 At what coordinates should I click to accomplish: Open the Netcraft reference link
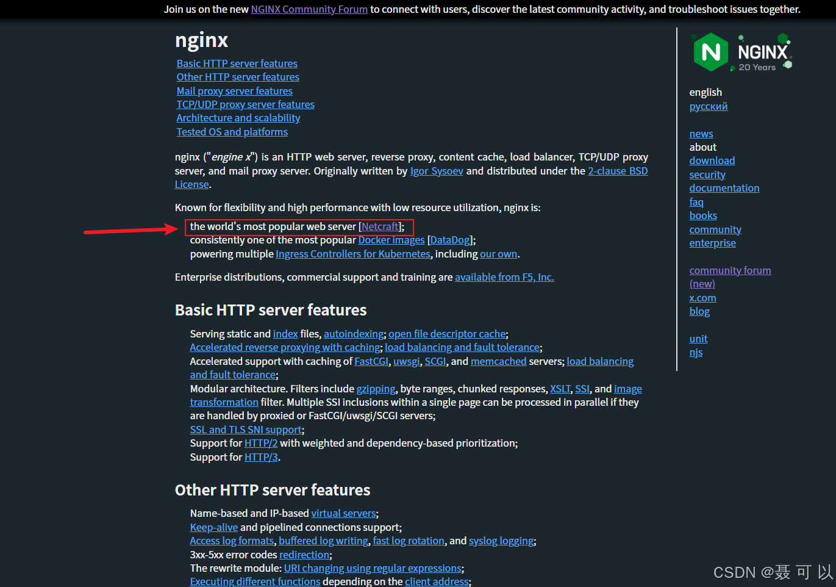pyautogui.click(x=380, y=226)
